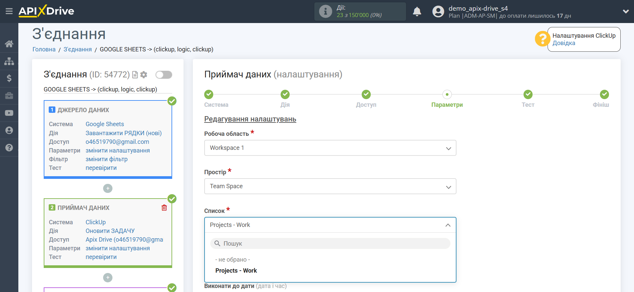Screen dimensions: 634x292
Task: Click the З'єднання breadcrumb link
Action: (78, 49)
